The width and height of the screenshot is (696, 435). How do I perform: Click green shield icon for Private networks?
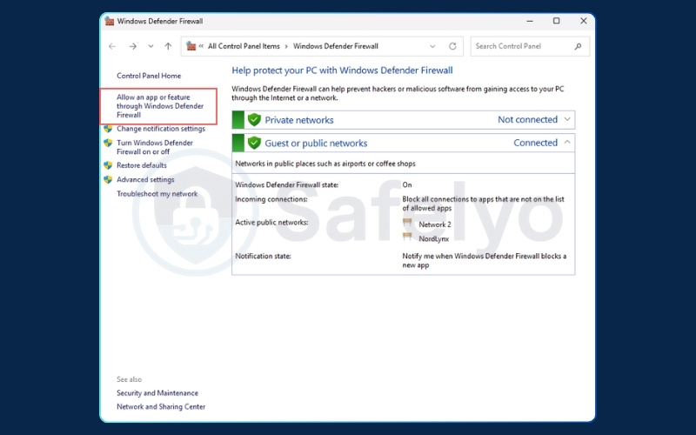coord(254,119)
